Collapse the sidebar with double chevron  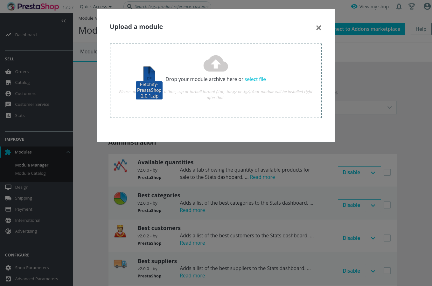63,21
